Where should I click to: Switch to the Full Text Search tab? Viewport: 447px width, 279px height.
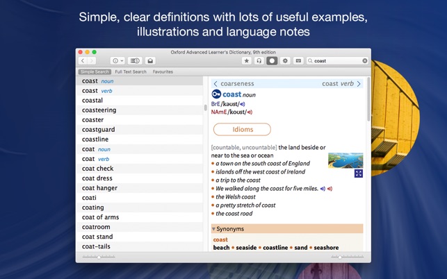click(x=131, y=71)
